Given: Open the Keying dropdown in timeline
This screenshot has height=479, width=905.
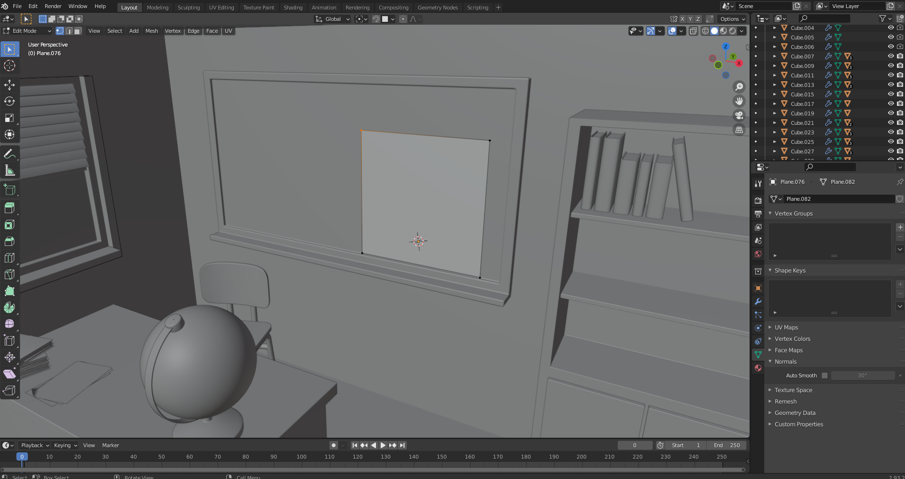Looking at the screenshot, I should pyautogui.click(x=65, y=445).
